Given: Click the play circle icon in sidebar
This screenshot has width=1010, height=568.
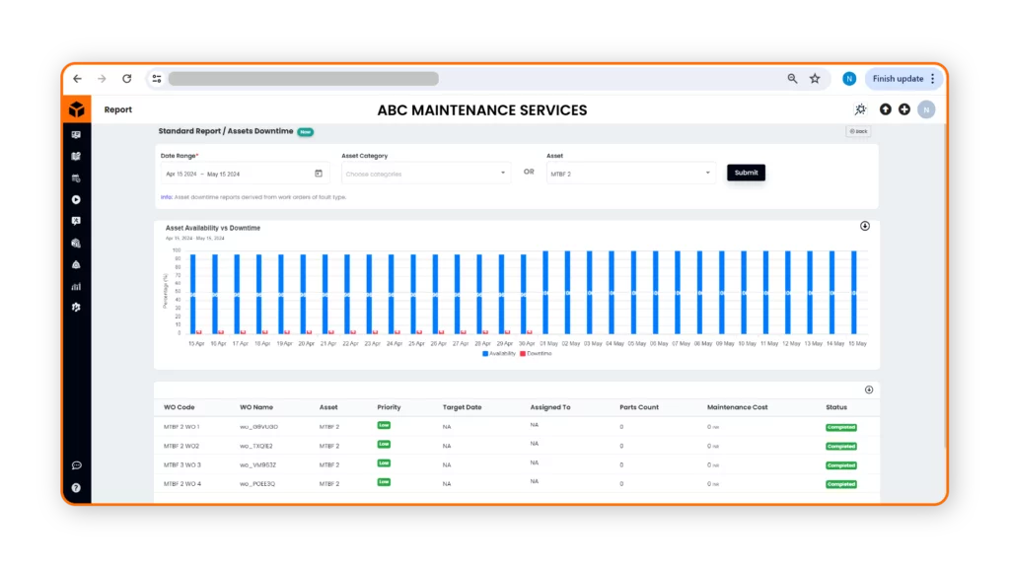Looking at the screenshot, I should [76, 199].
